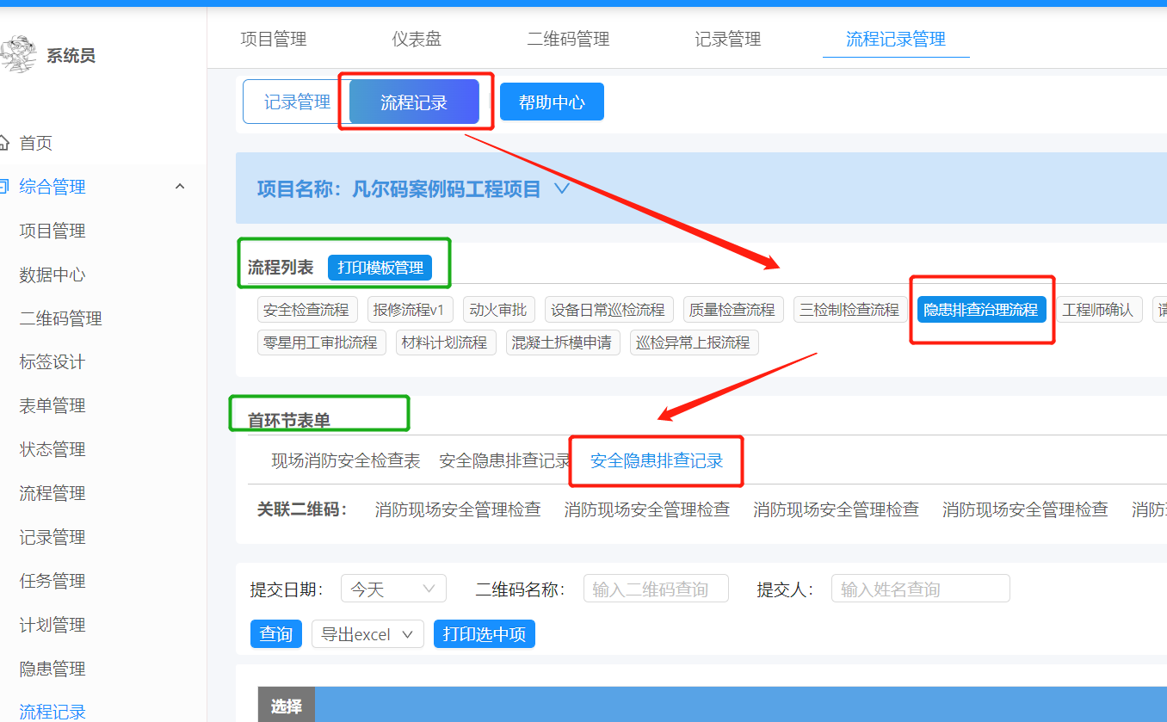
Task: Open the 现场消防安全检查表 form tab
Action: coord(346,461)
